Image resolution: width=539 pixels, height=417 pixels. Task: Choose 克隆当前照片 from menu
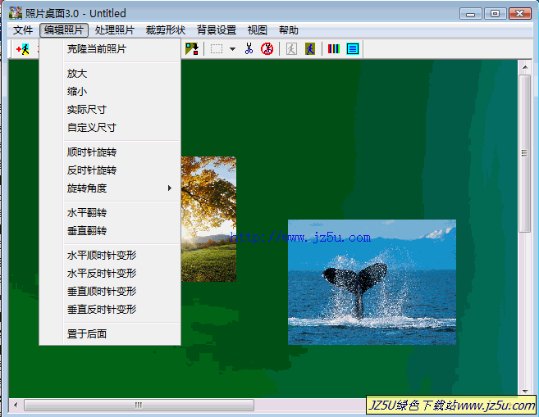pyautogui.click(x=110, y=49)
